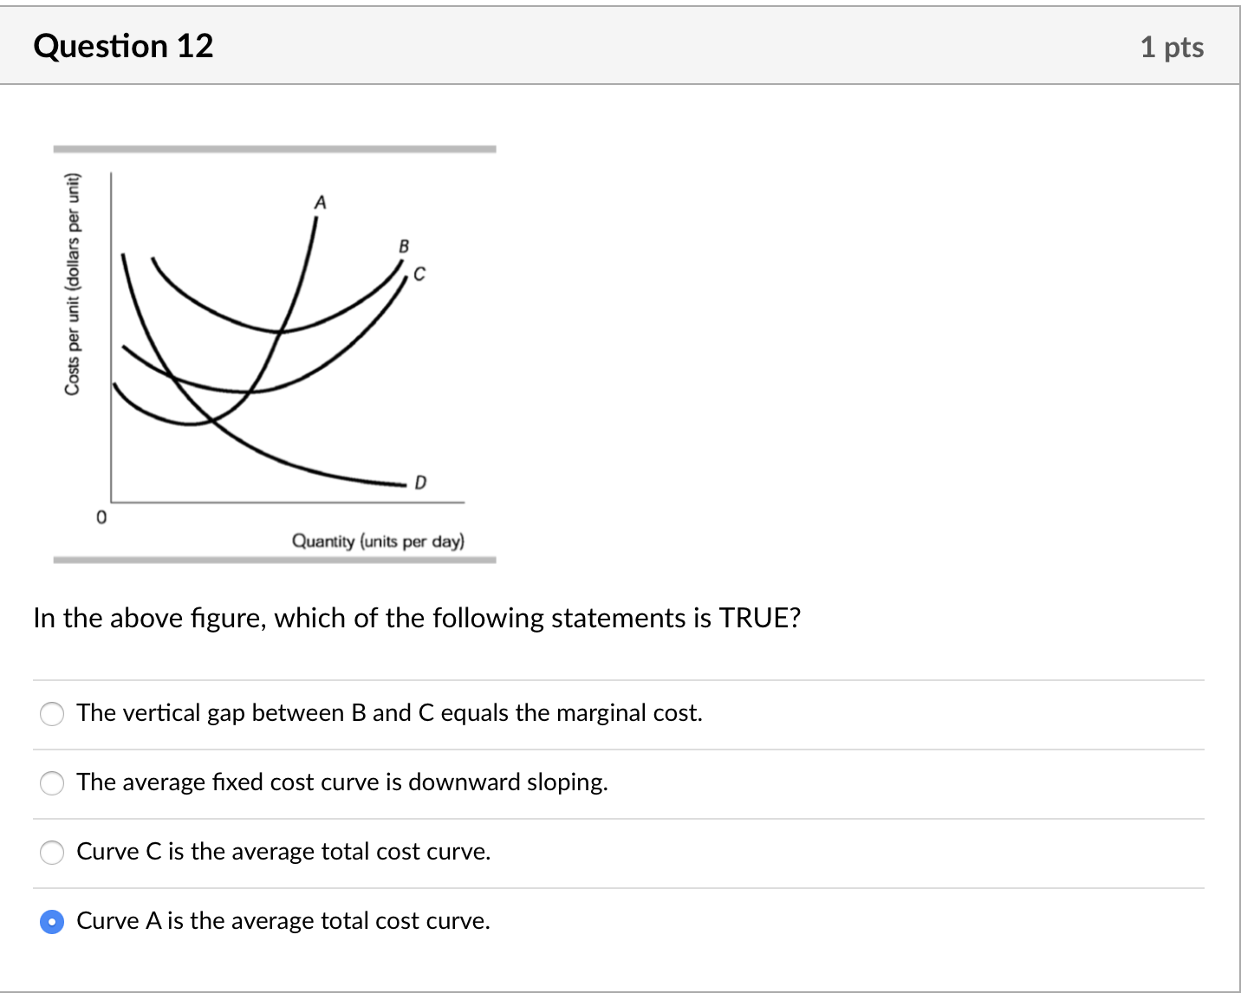Click the '1 pts' label
1241x993 pixels.
click(x=1172, y=48)
